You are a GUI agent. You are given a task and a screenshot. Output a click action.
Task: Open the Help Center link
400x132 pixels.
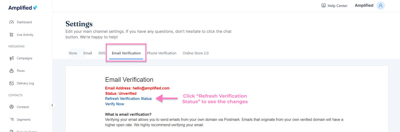(337, 6)
